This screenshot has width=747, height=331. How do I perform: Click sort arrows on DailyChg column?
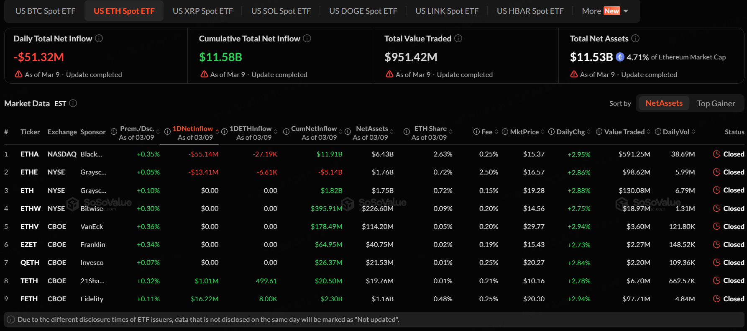tap(589, 132)
